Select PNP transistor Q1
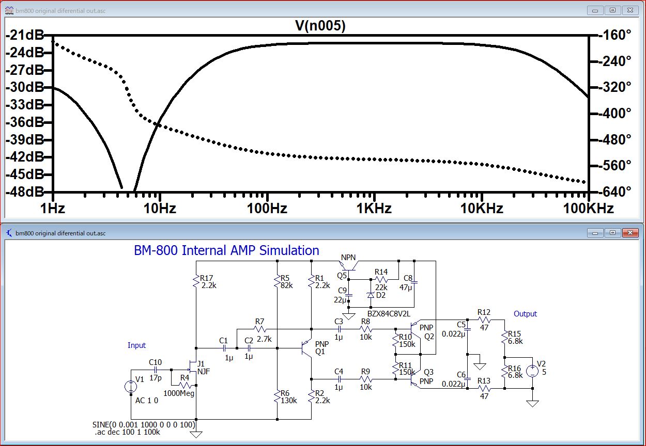 tap(307, 349)
